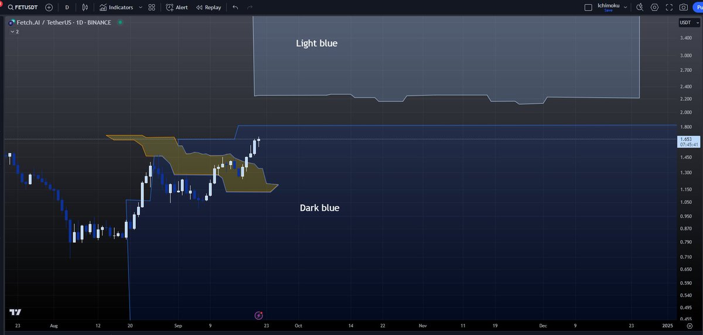Click the 2.400 price scale label

[x=685, y=86]
